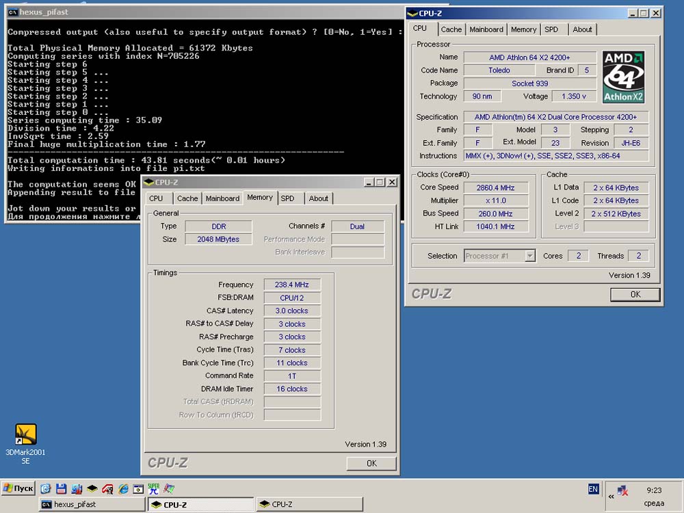Click the taskbar clock showing 9:23
The height and width of the screenshot is (513, 684).
[x=654, y=490]
